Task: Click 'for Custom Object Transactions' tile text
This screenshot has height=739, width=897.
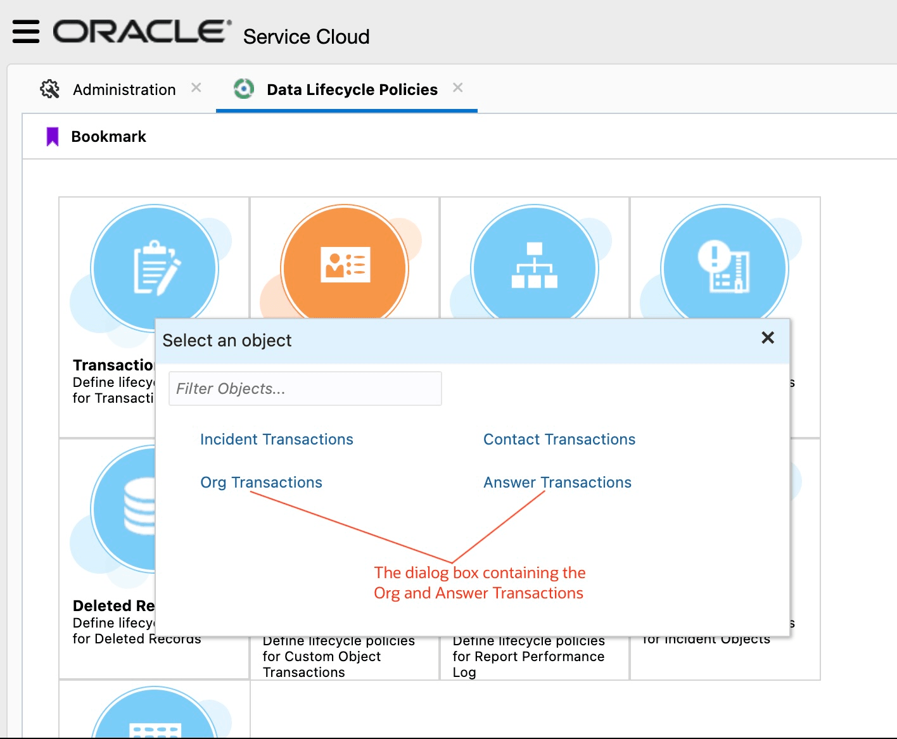Action: [322, 664]
